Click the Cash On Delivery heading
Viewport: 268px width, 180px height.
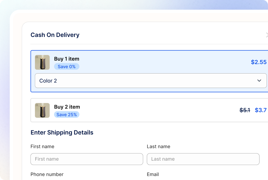pyautogui.click(x=55, y=35)
